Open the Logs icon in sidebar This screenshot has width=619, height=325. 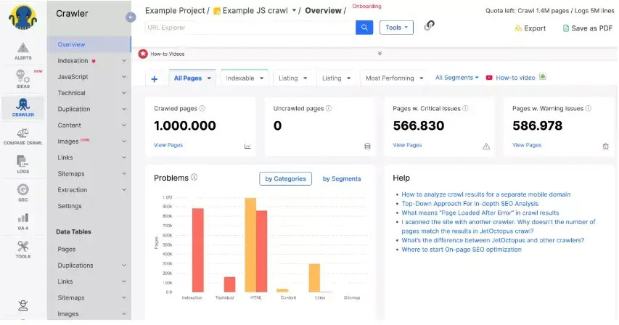pos(22,163)
